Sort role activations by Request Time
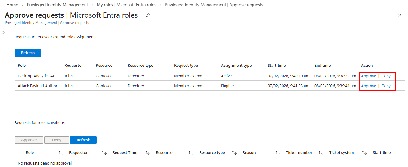The image size is (408, 167). point(147,153)
